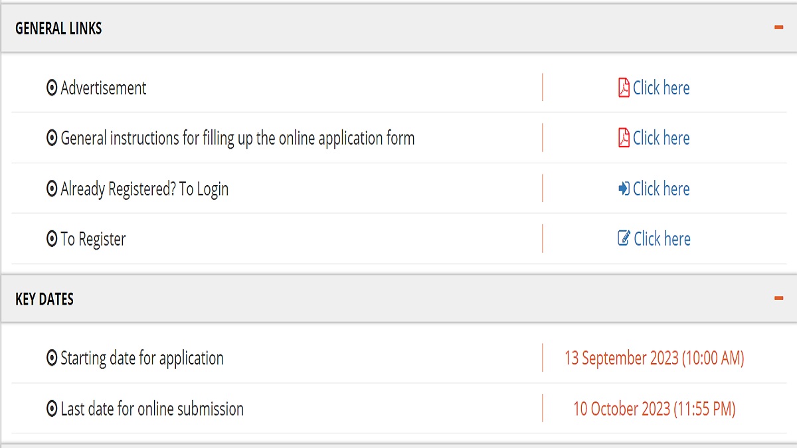Open the Advertisement 'Click here' link
797x448 pixels.
661,88
